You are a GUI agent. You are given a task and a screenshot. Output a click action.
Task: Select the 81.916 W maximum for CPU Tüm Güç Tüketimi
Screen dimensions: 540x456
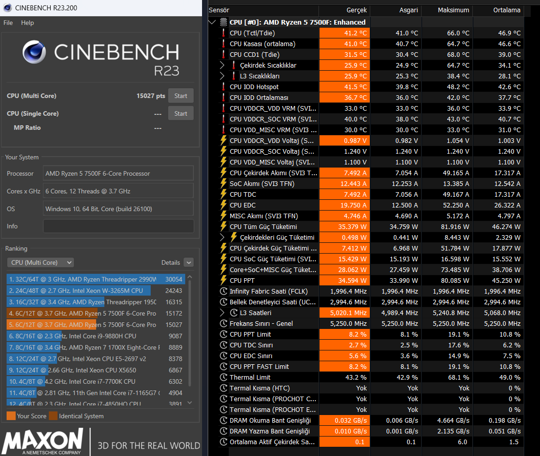point(447,226)
